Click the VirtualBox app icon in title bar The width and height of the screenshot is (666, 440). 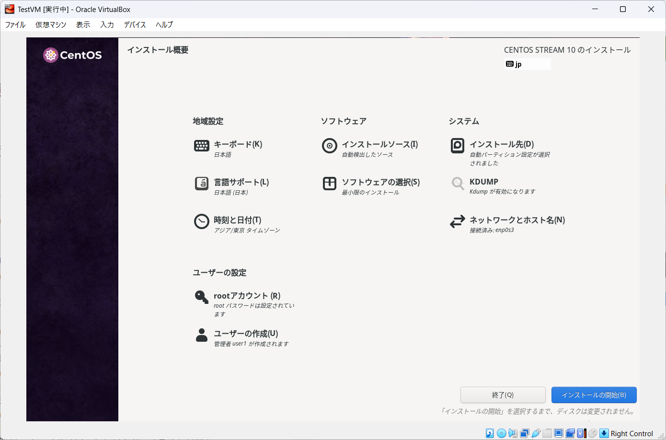tap(10, 9)
